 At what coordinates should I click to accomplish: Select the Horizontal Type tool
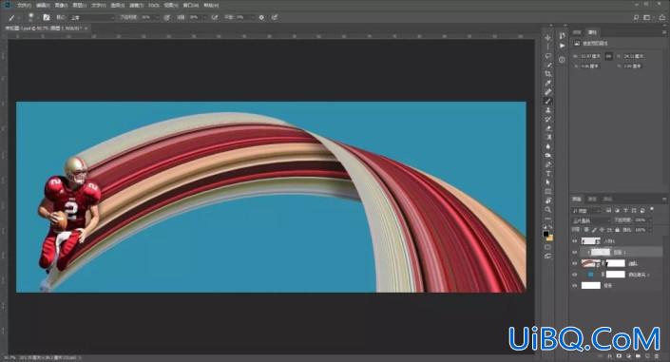pyautogui.click(x=548, y=174)
